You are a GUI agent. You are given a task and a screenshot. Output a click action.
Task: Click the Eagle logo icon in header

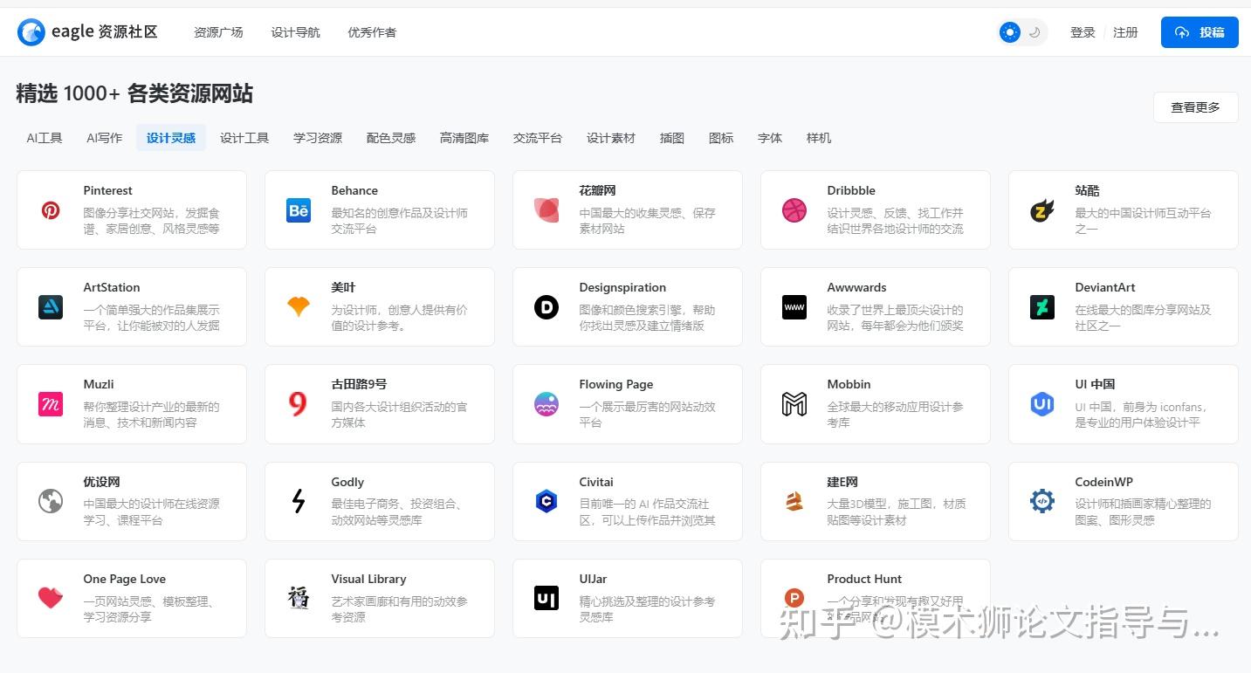click(x=31, y=32)
